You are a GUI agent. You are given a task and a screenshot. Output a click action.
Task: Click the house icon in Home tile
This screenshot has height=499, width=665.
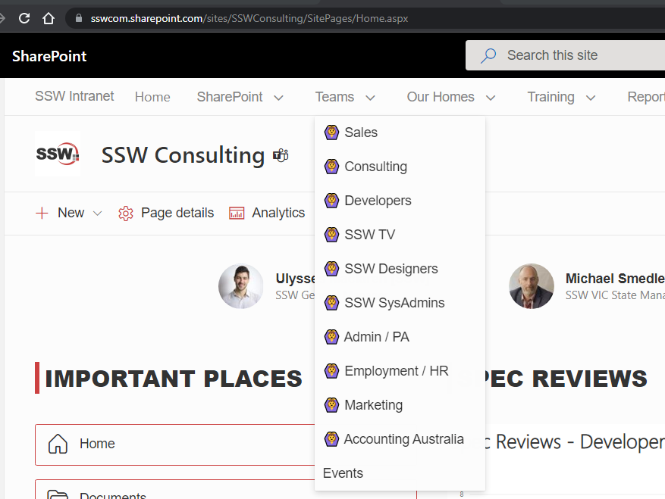click(58, 444)
